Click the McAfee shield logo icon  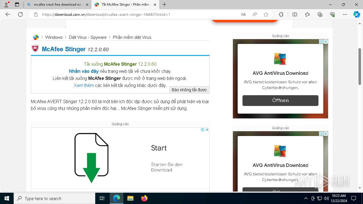[x=35, y=49]
